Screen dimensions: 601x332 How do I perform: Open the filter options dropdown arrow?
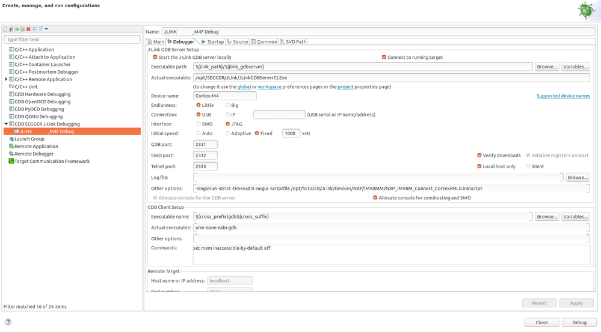click(46, 29)
